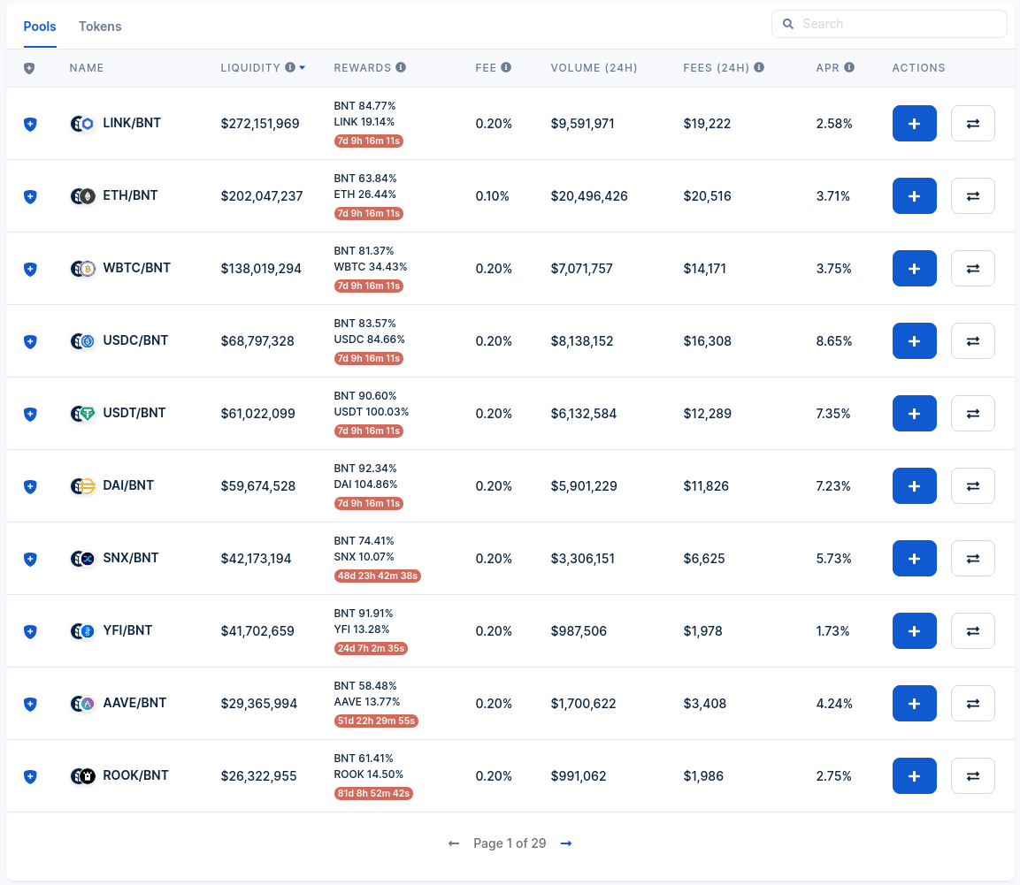Viewport: 1020px width, 885px height.
Task: Add liquidity to WBTC/BNT pool
Action: (x=914, y=269)
